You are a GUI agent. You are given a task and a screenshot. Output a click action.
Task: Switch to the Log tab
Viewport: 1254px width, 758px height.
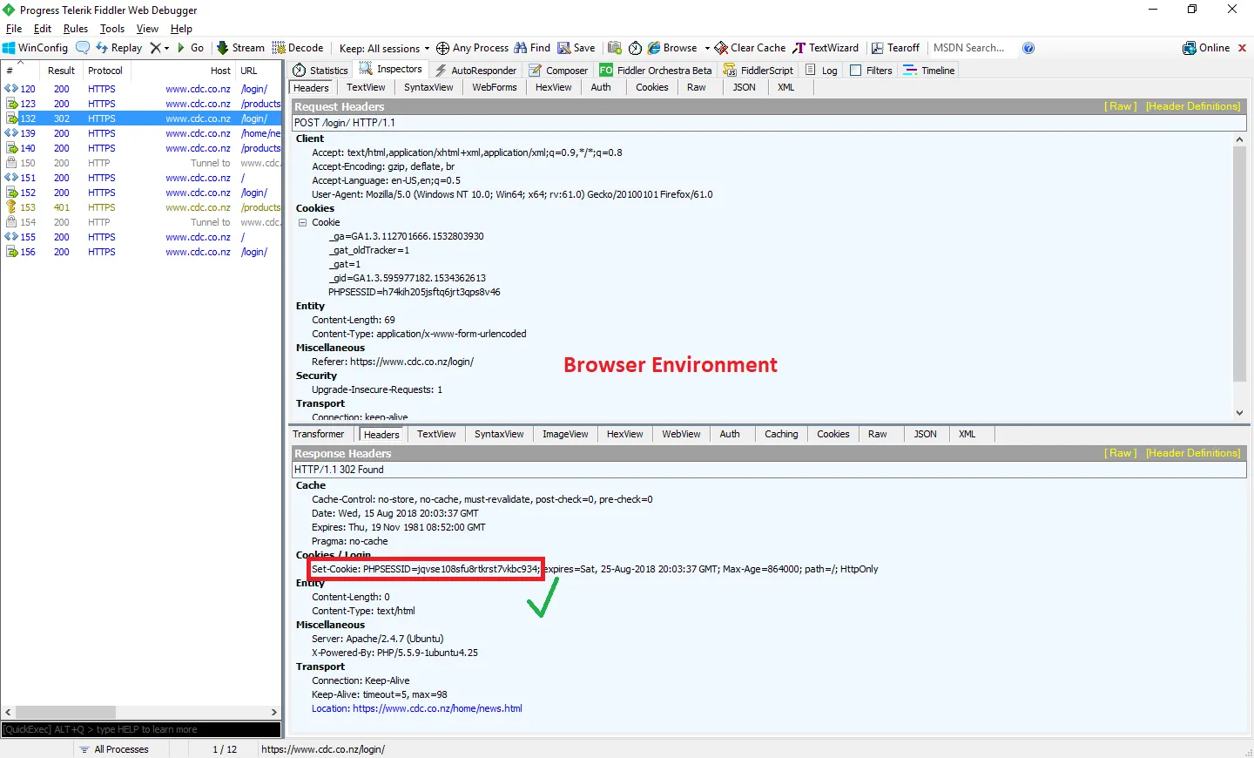tap(821, 71)
